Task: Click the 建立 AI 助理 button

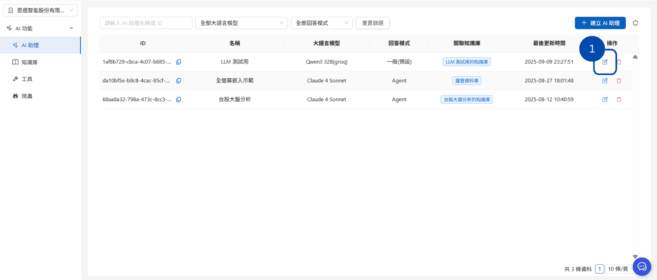Action: coord(600,23)
